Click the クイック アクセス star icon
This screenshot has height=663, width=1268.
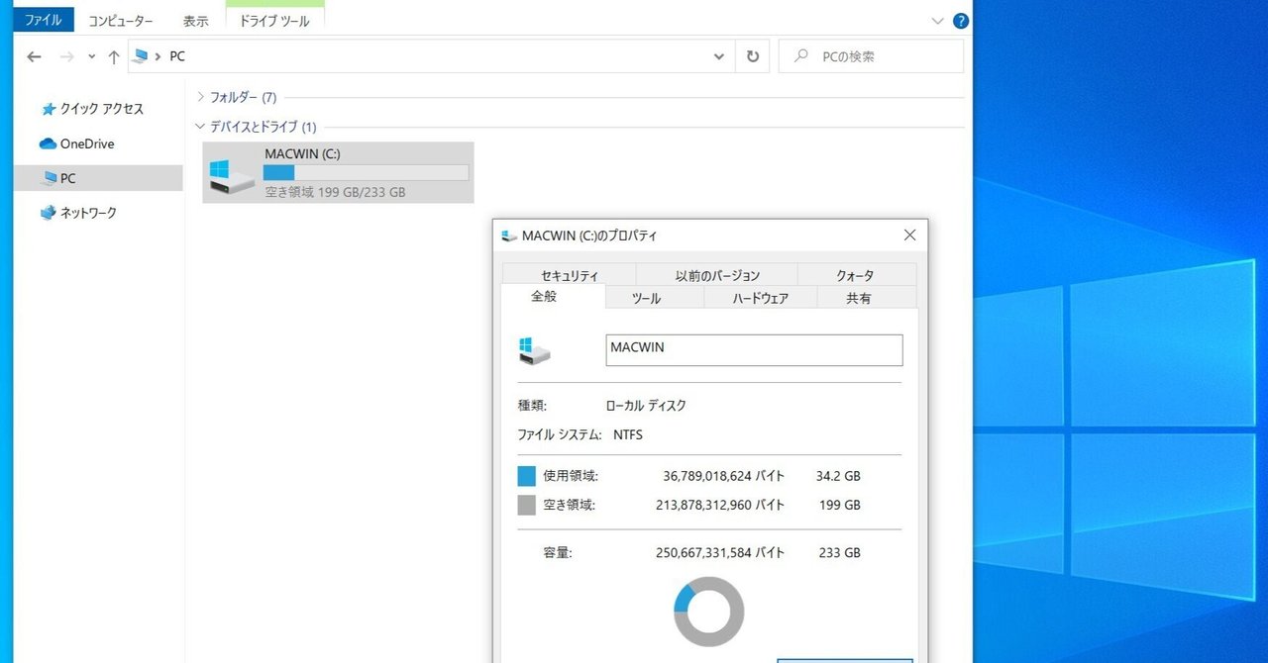click(x=49, y=109)
